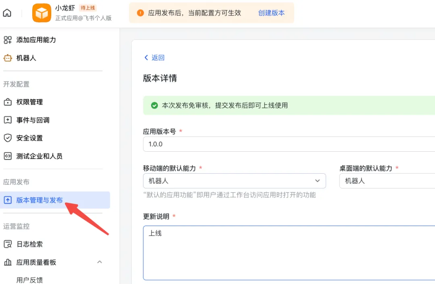435x284 pixels.
Task: Open 版本管理与发布 menu item
Action: [39, 200]
